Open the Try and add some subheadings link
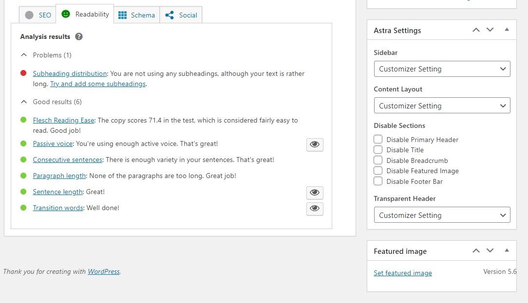528x303 pixels. click(97, 84)
